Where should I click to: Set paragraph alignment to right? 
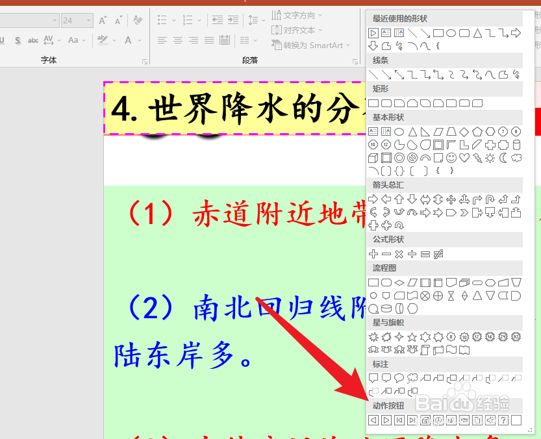(x=194, y=40)
